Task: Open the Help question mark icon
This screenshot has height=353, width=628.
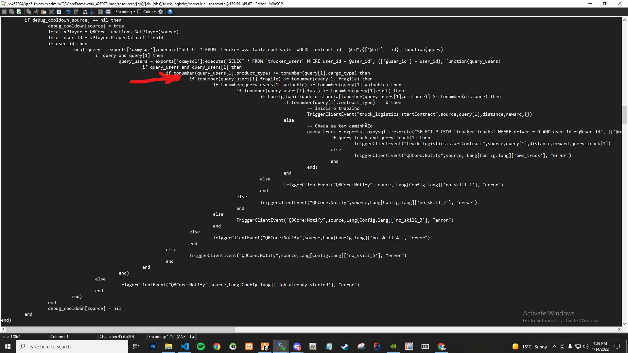Action: pyautogui.click(x=170, y=12)
